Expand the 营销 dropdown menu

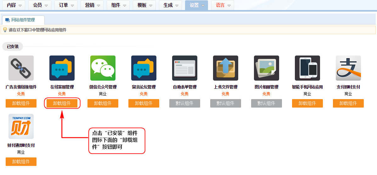92,5
